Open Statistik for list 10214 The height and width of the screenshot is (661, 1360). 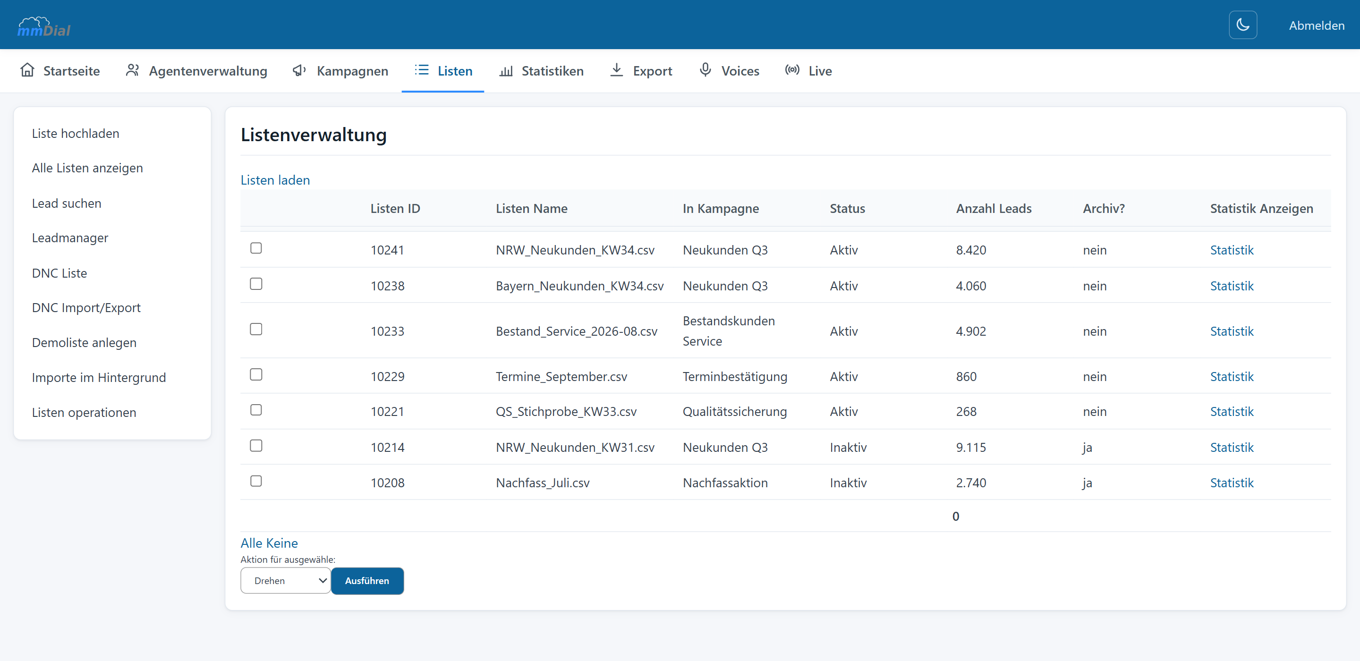click(1231, 447)
